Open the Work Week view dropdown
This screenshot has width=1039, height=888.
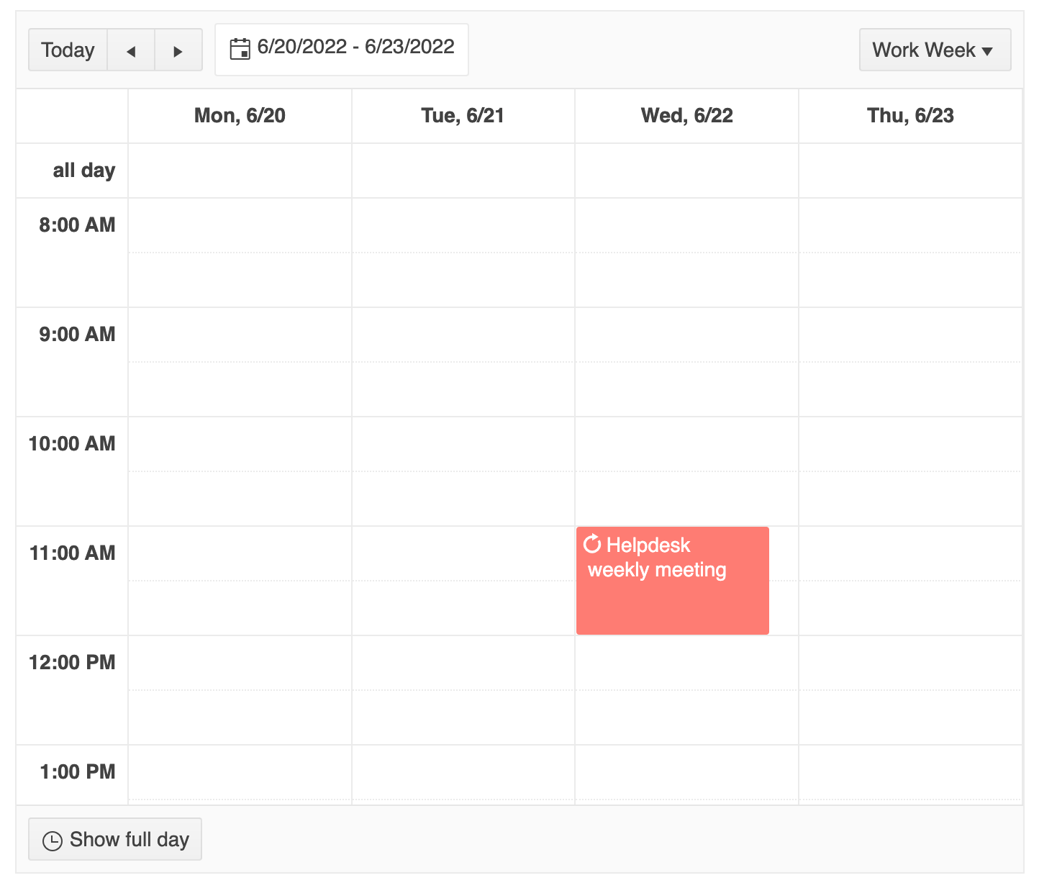[935, 50]
